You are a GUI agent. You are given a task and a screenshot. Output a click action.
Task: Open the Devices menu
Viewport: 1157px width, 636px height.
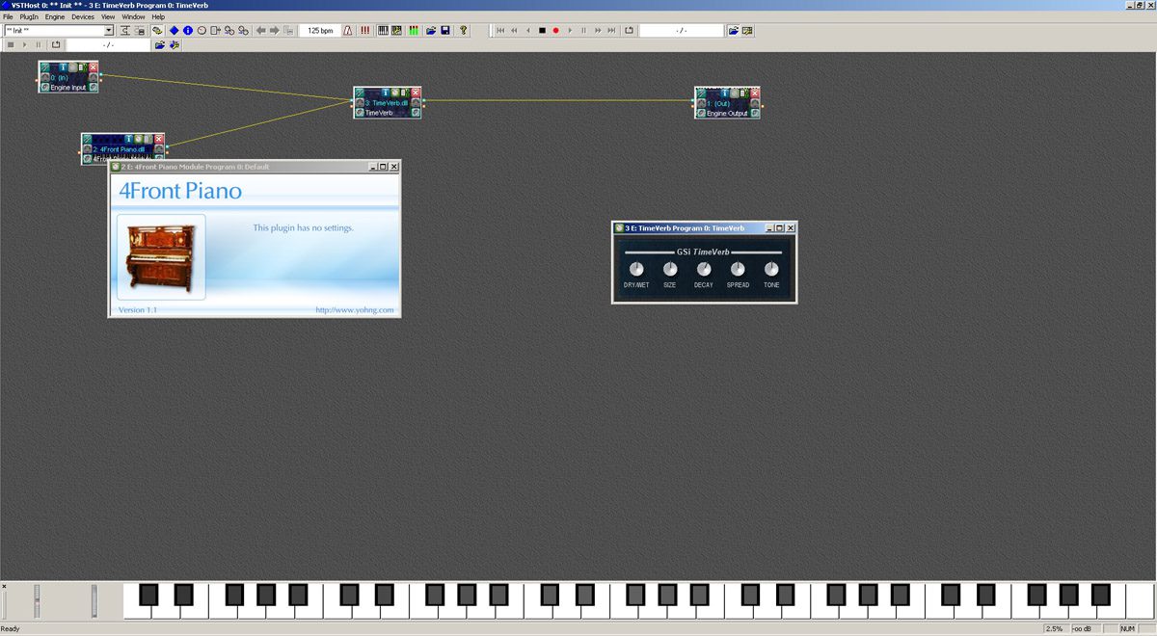(x=83, y=17)
